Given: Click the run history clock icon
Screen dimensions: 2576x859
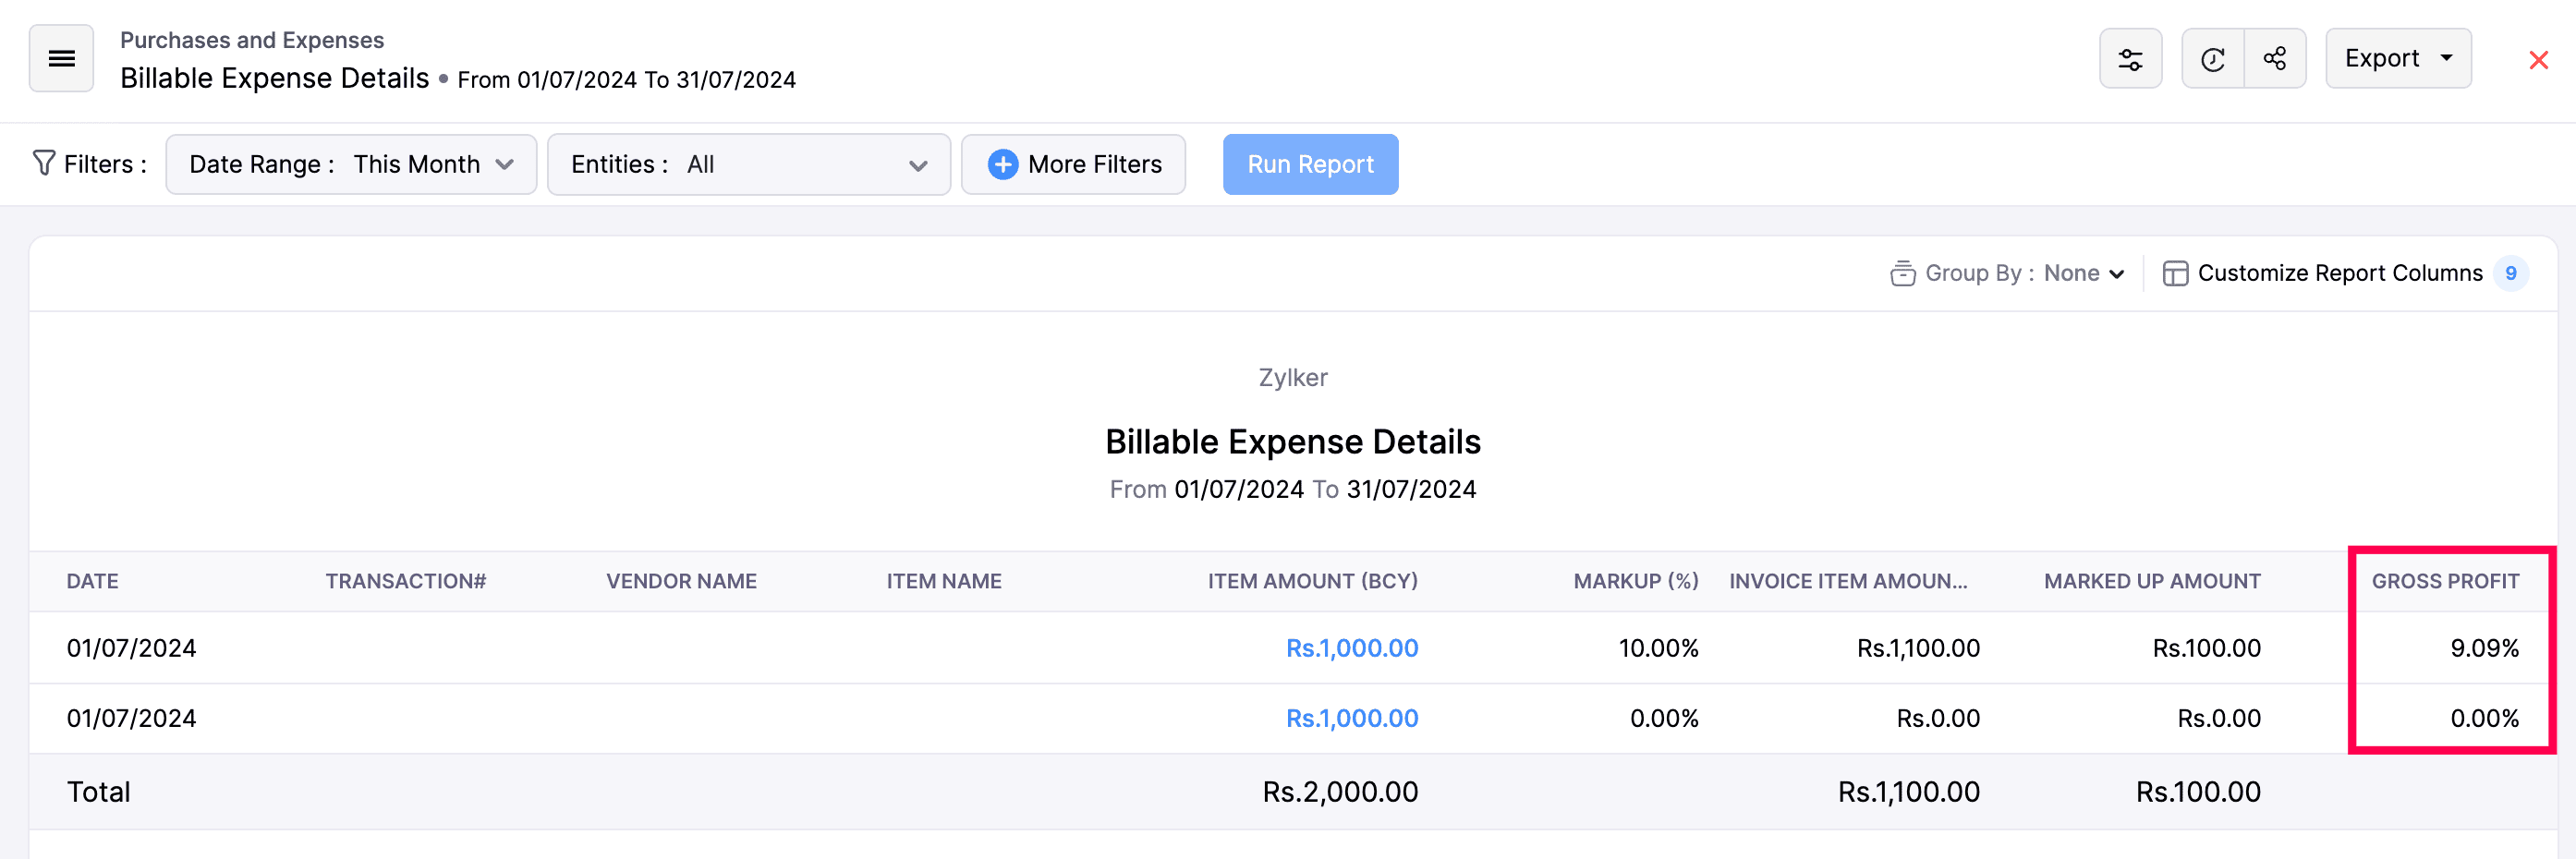Looking at the screenshot, I should click(2212, 58).
